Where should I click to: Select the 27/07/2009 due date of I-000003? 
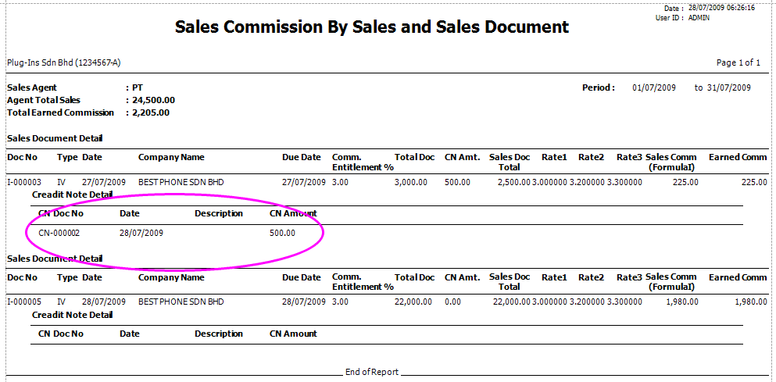coord(304,182)
